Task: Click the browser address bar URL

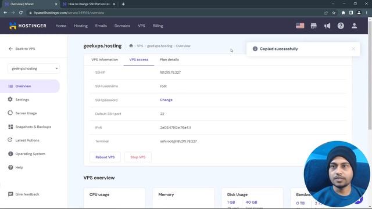Action: click(x=69, y=13)
